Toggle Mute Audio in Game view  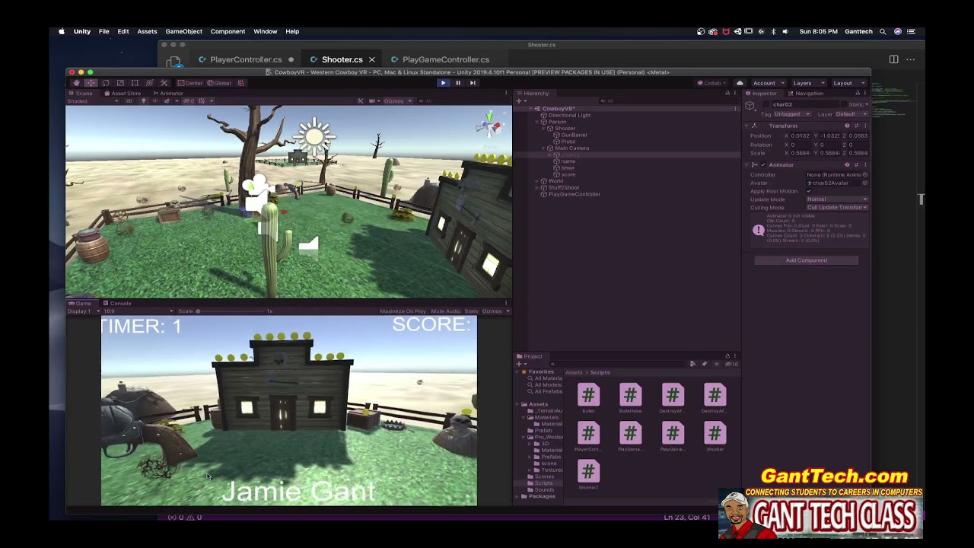[446, 311]
